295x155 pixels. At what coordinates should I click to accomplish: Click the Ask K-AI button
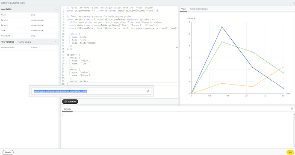70,102
